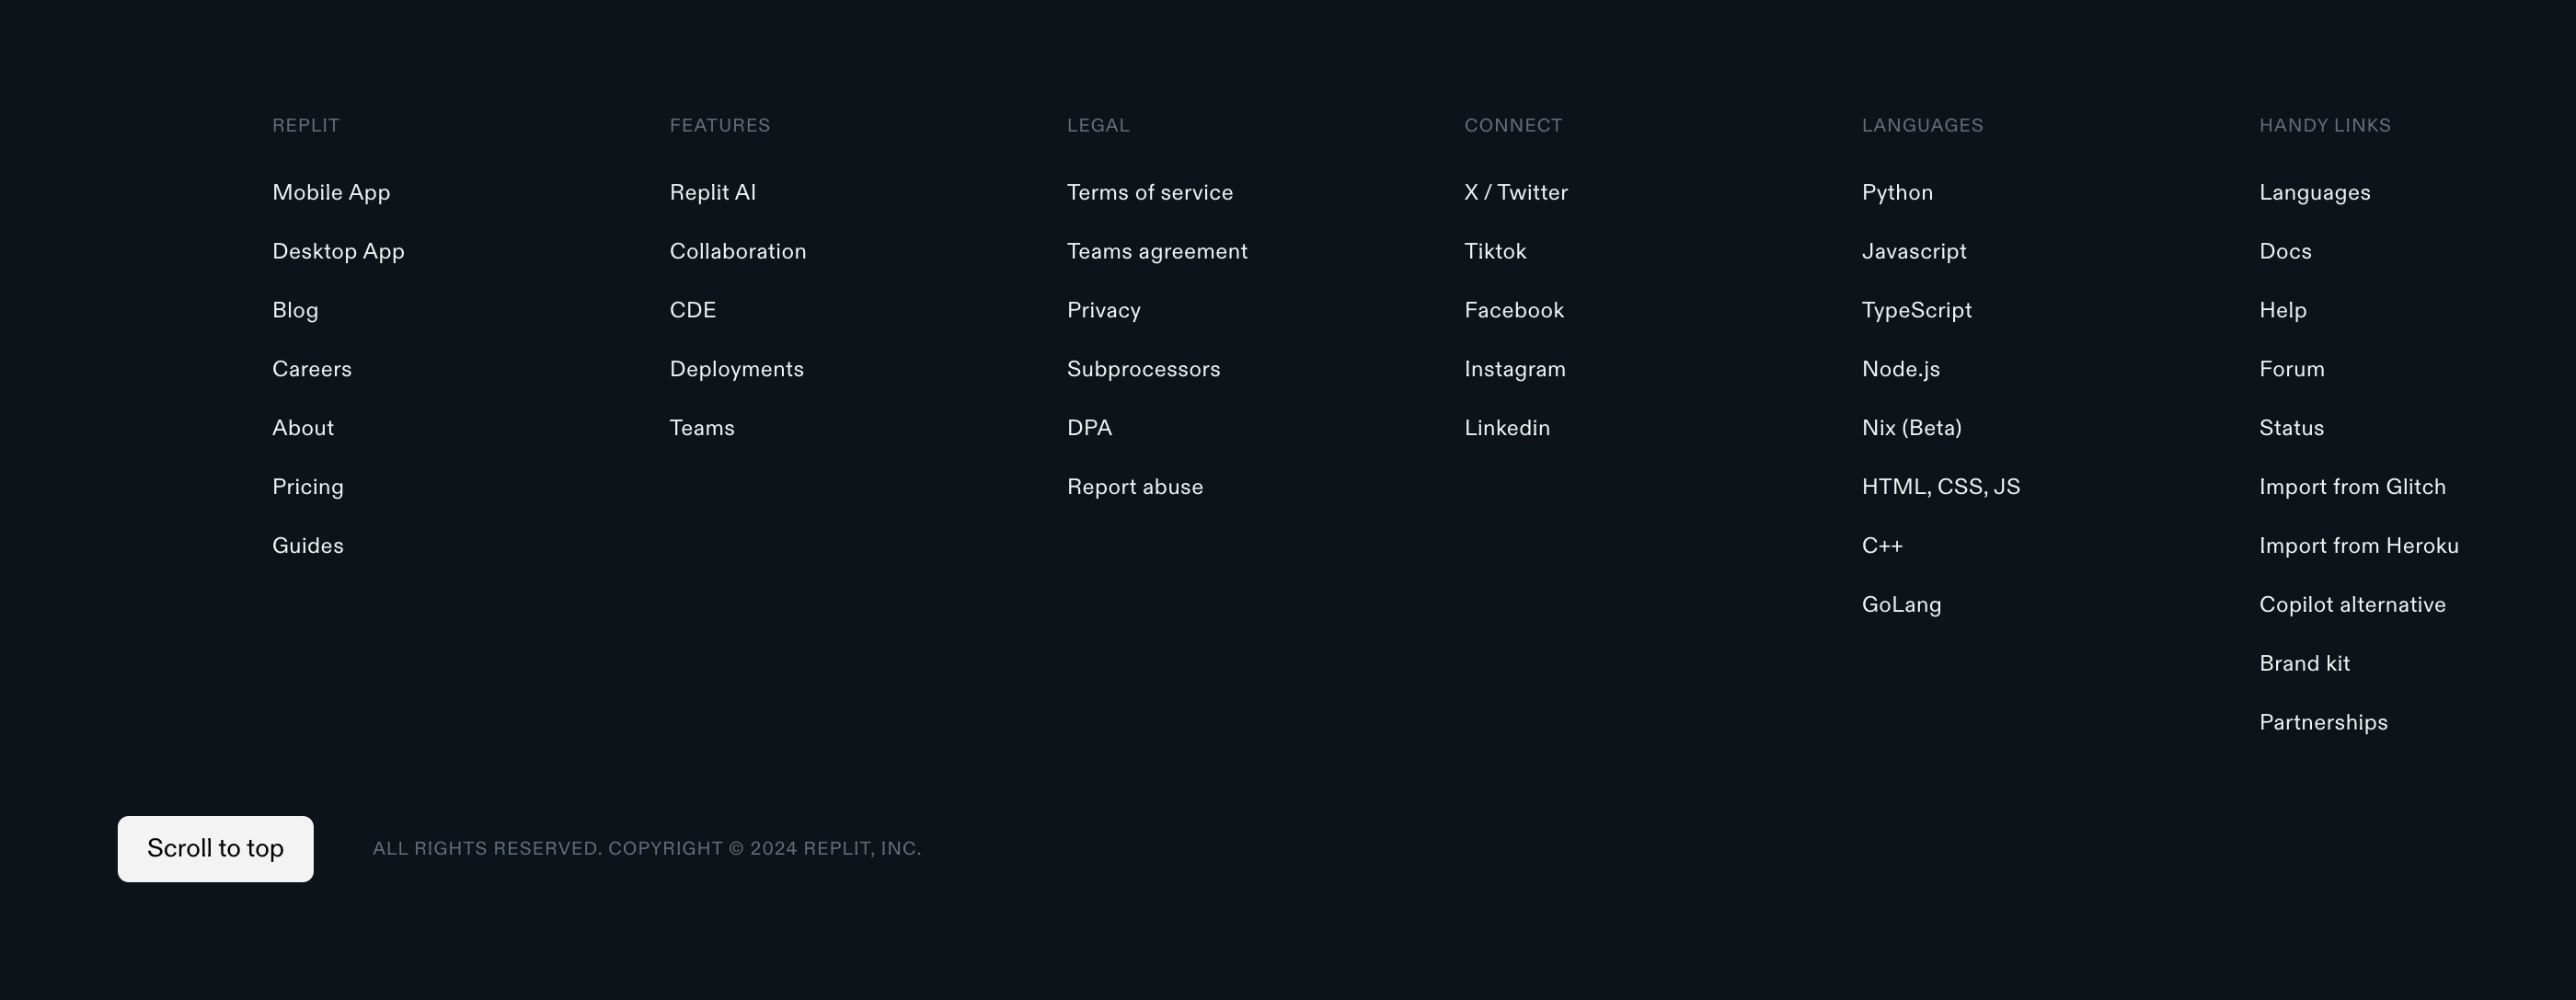
Task: Open the Deployments page
Action: pyautogui.click(x=736, y=368)
